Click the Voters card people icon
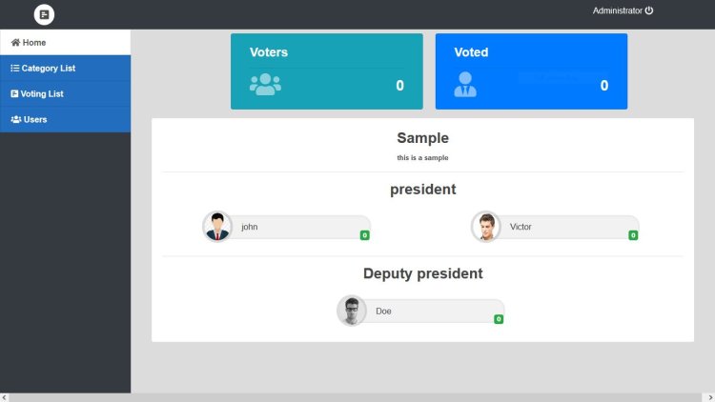Viewport: 715px width, 402px height. [265, 84]
